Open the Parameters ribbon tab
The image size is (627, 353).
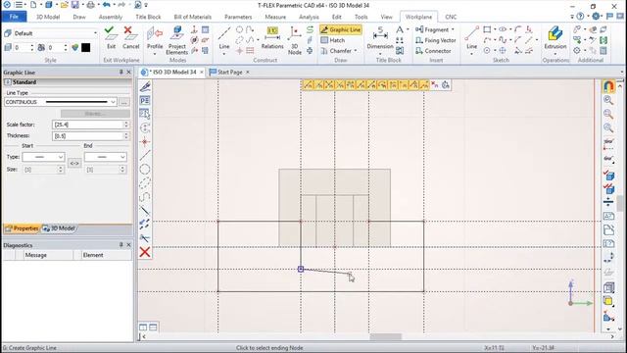[238, 17]
